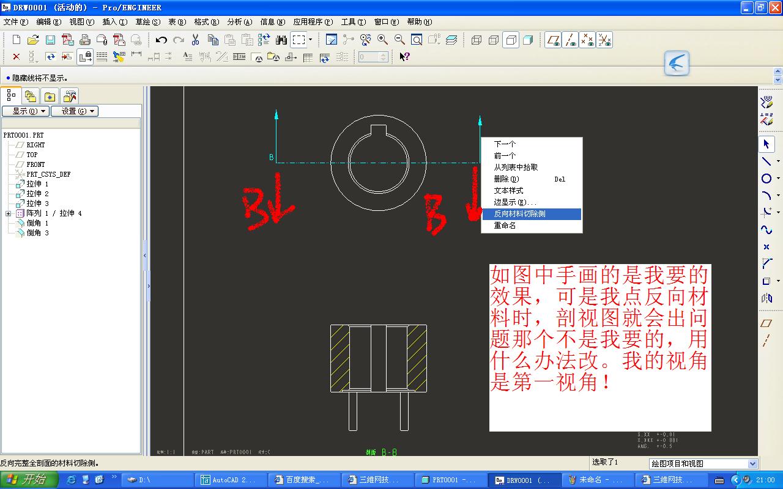Open the layers stack icon
This screenshot has height=489, width=783.
coord(451,40)
